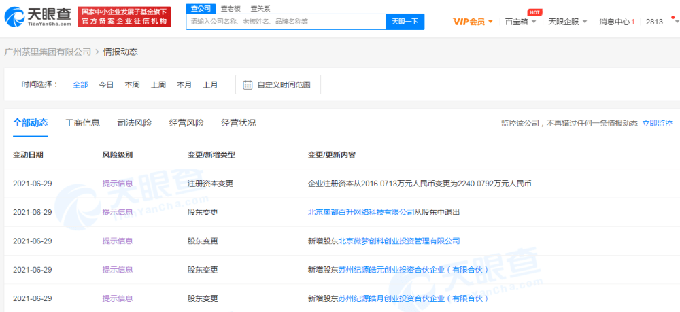Click the HOT badge above 百宝箱

(534, 12)
